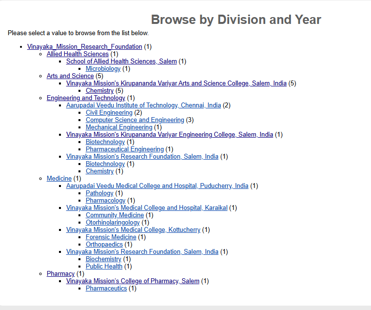Screen dimensions: 371x310
Task: Open the Pharmacy division link
Action: [x=60, y=274]
